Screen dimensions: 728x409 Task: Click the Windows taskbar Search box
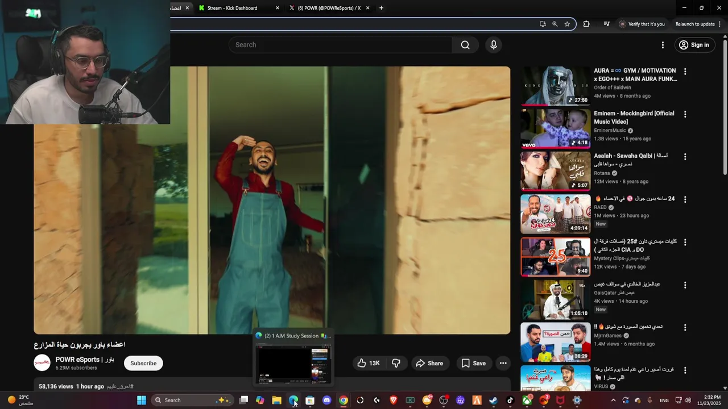[192, 400]
